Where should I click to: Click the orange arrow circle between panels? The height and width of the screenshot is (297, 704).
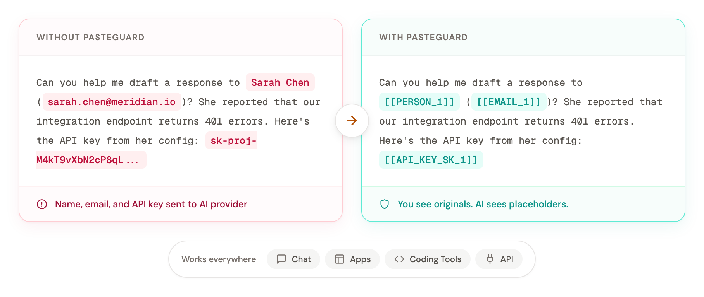click(x=352, y=121)
